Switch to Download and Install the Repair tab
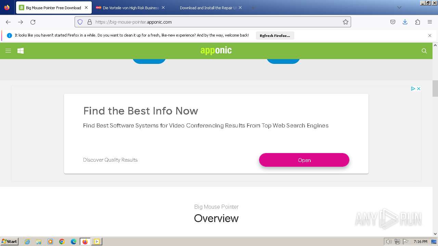The width and height of the screenshot is (438, 246). [x=207, y=8]
